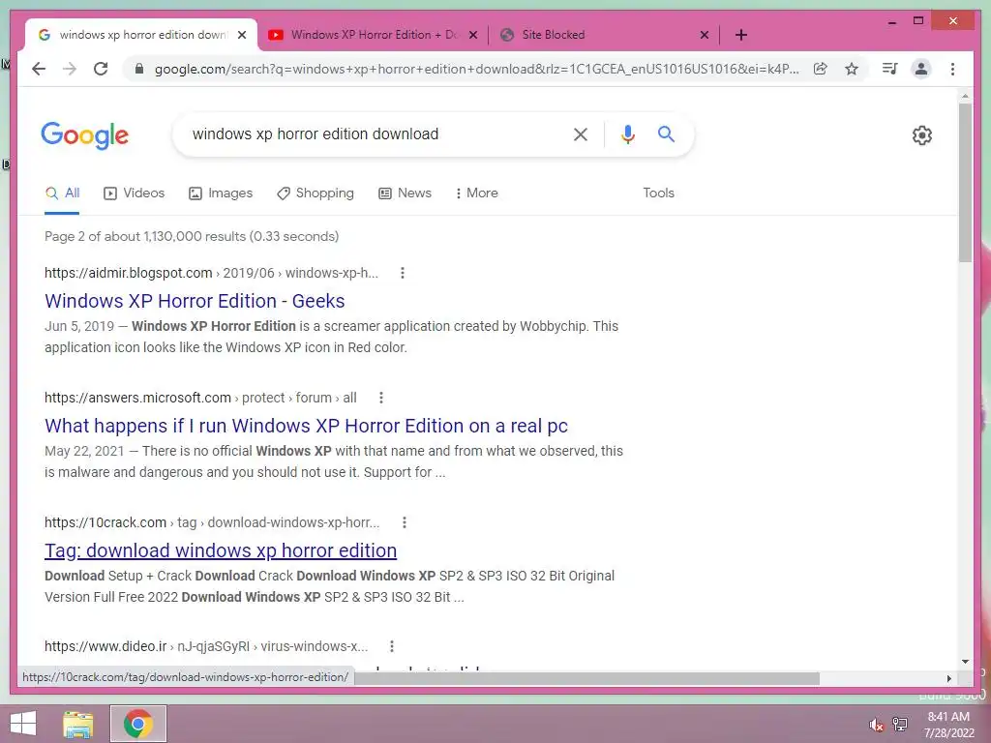Switch to News results
Screen dimensions: 991x743
click(405, 193)
